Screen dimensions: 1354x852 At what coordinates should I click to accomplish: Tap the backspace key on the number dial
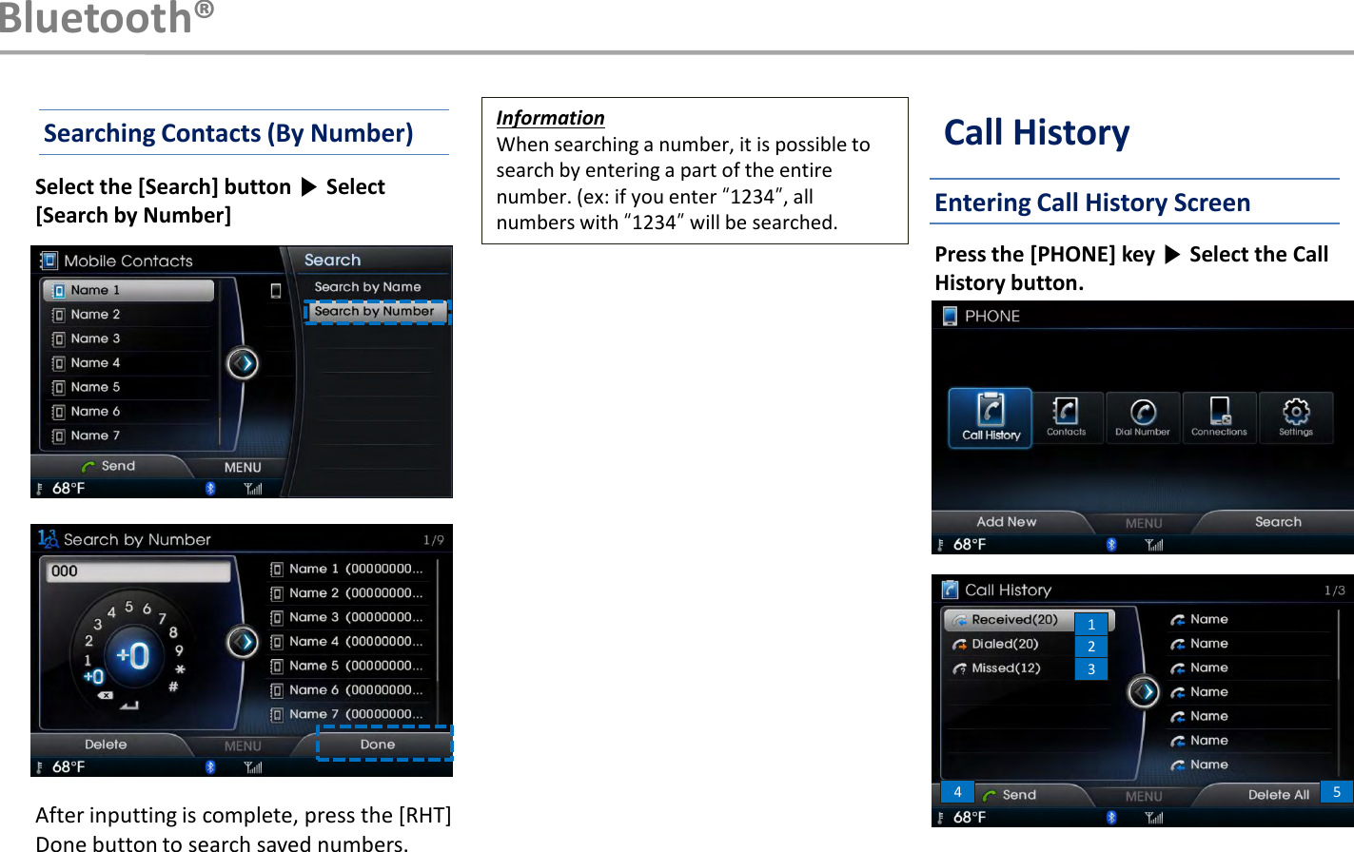[105, 695]
